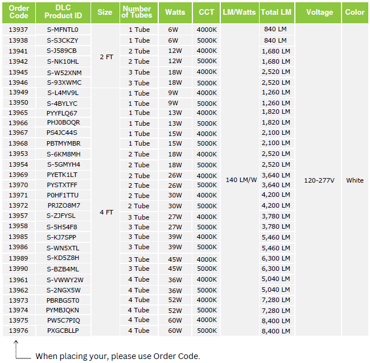Click 3 Tube in row 13946

click(x=139, y=83)
